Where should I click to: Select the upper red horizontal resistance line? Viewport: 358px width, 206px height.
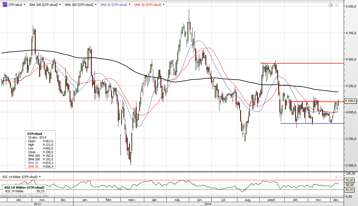pos(302,63)
